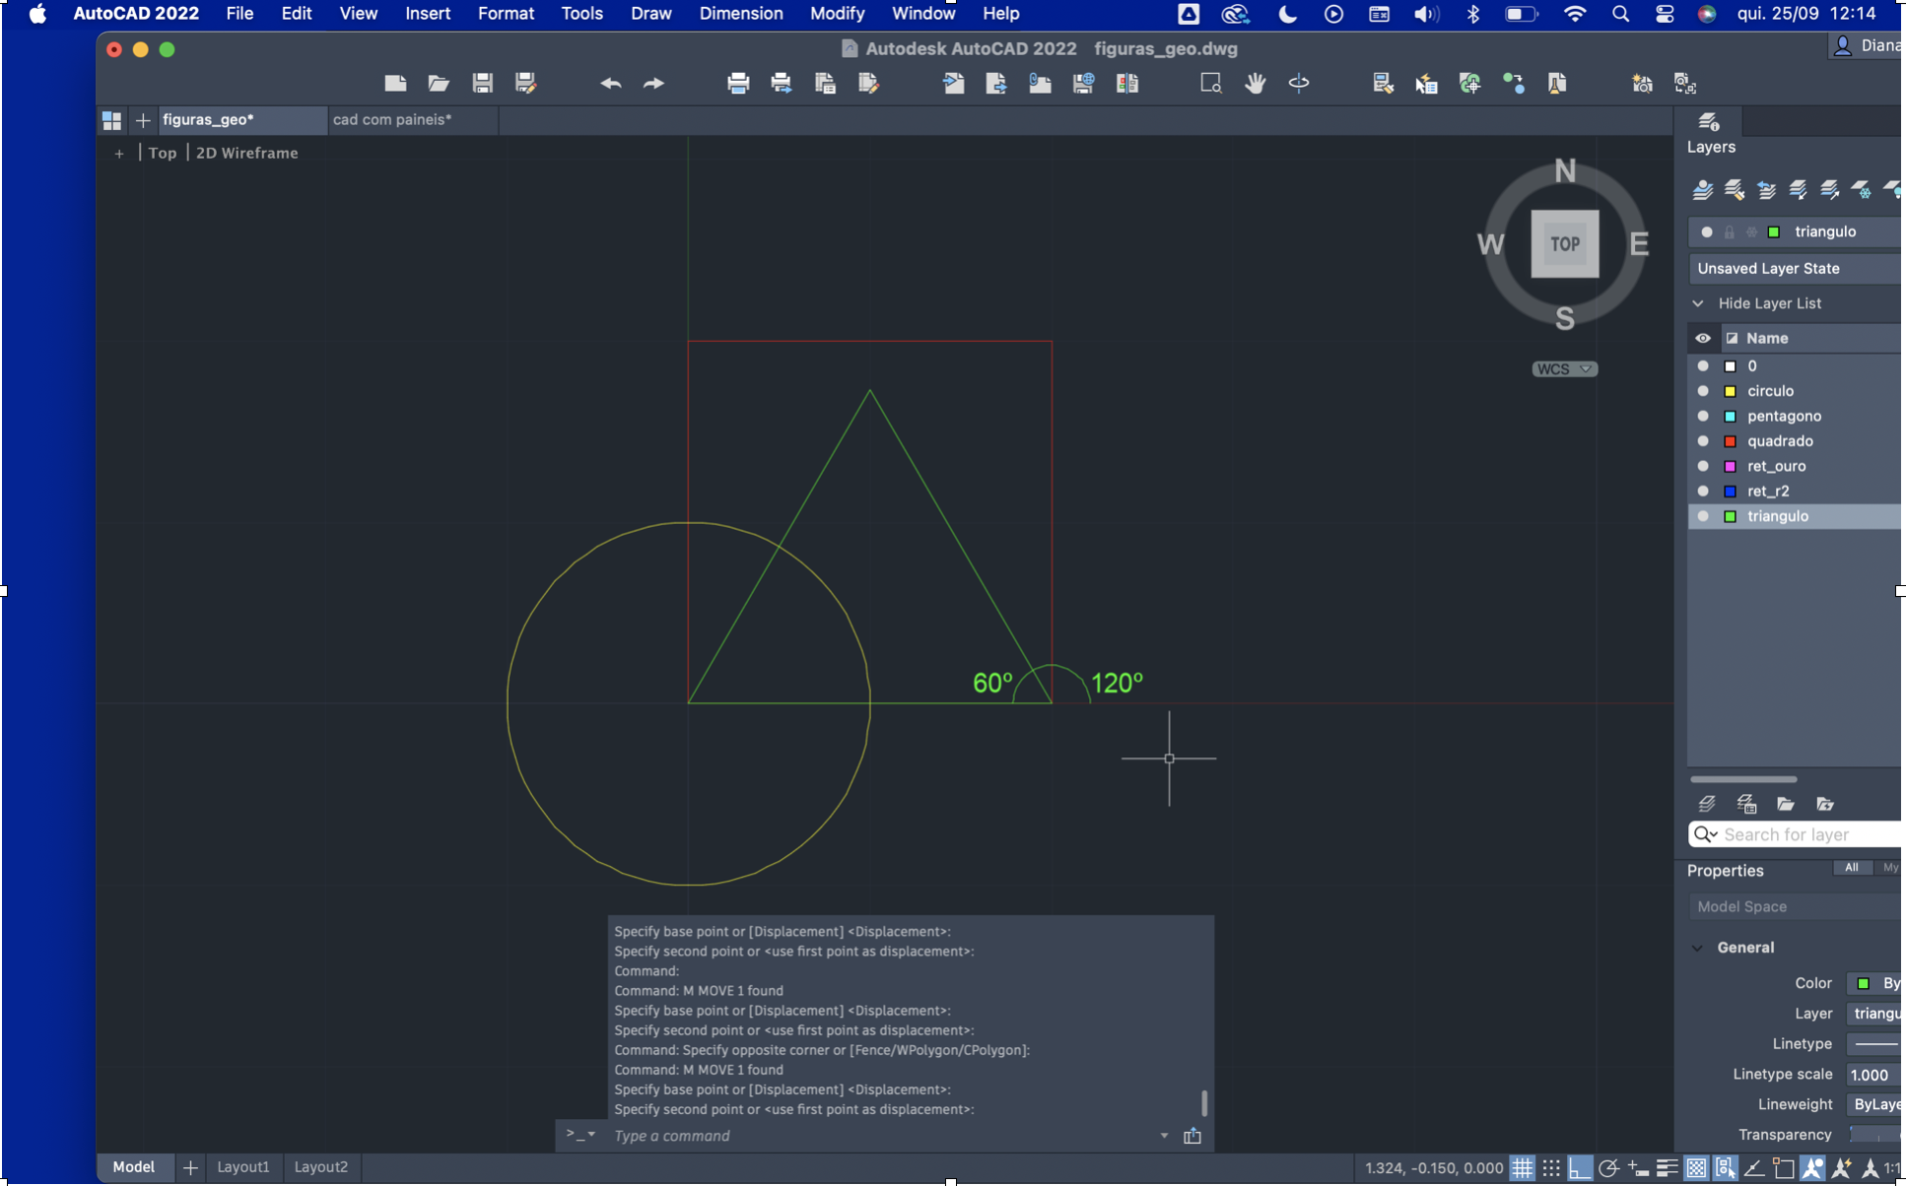Click the Open file folder icon

coord(439,84)
